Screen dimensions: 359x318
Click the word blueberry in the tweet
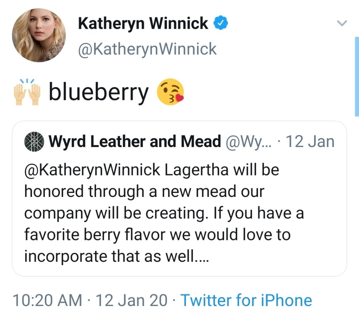tap(99, 92)
